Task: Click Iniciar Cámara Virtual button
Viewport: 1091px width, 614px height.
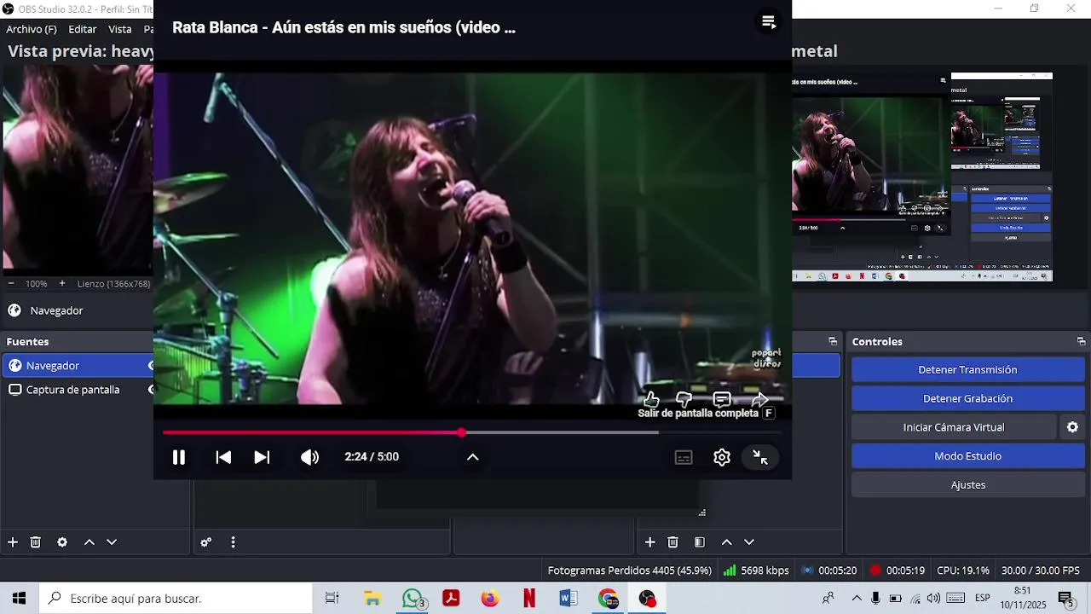Action: tap(954, 427)
